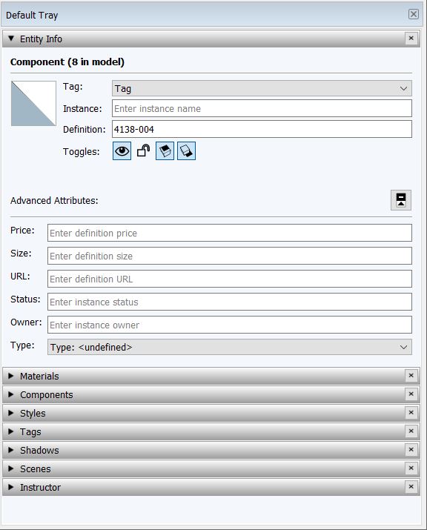
Task: Click the component material swatch
Action: [33, 104]
